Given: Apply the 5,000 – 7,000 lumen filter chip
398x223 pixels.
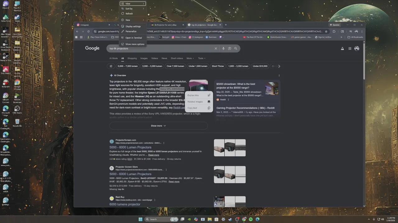Looking at the screenshot, I should [127, 66].
